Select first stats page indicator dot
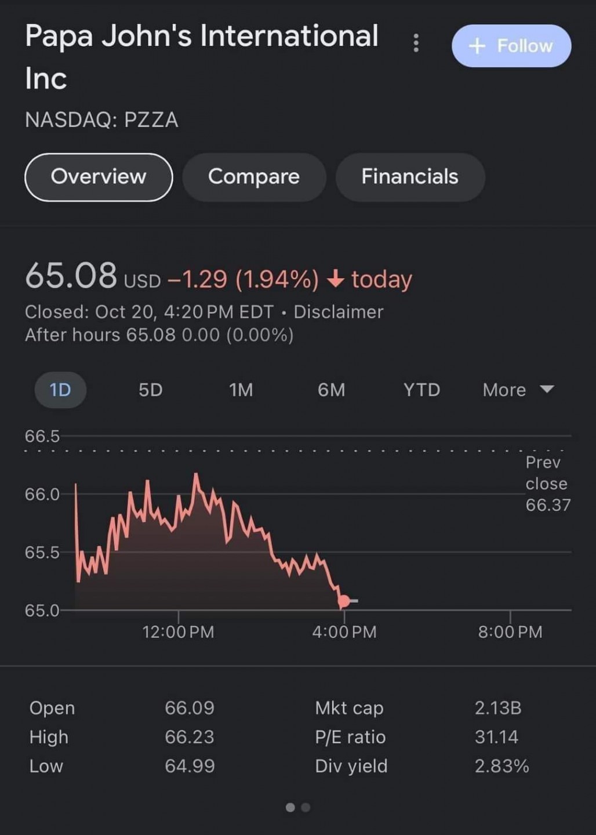Viewport: 596px width, 835px height. coord(290,807)
